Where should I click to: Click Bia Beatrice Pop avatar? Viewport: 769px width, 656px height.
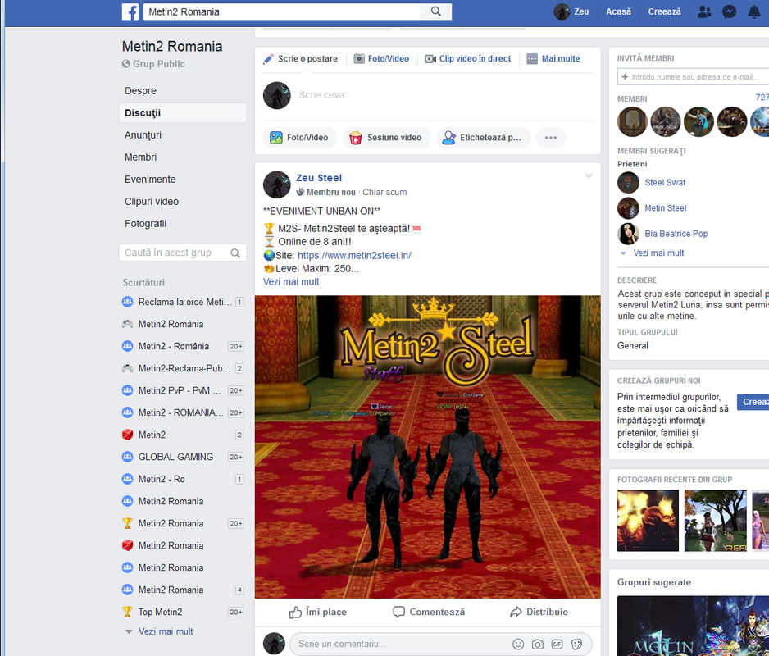click(x=628, y=234)
